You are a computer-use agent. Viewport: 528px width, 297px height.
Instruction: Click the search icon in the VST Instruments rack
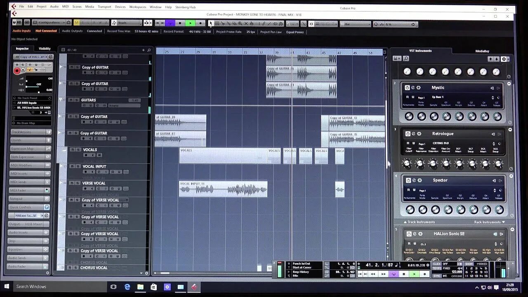(406, 58)
